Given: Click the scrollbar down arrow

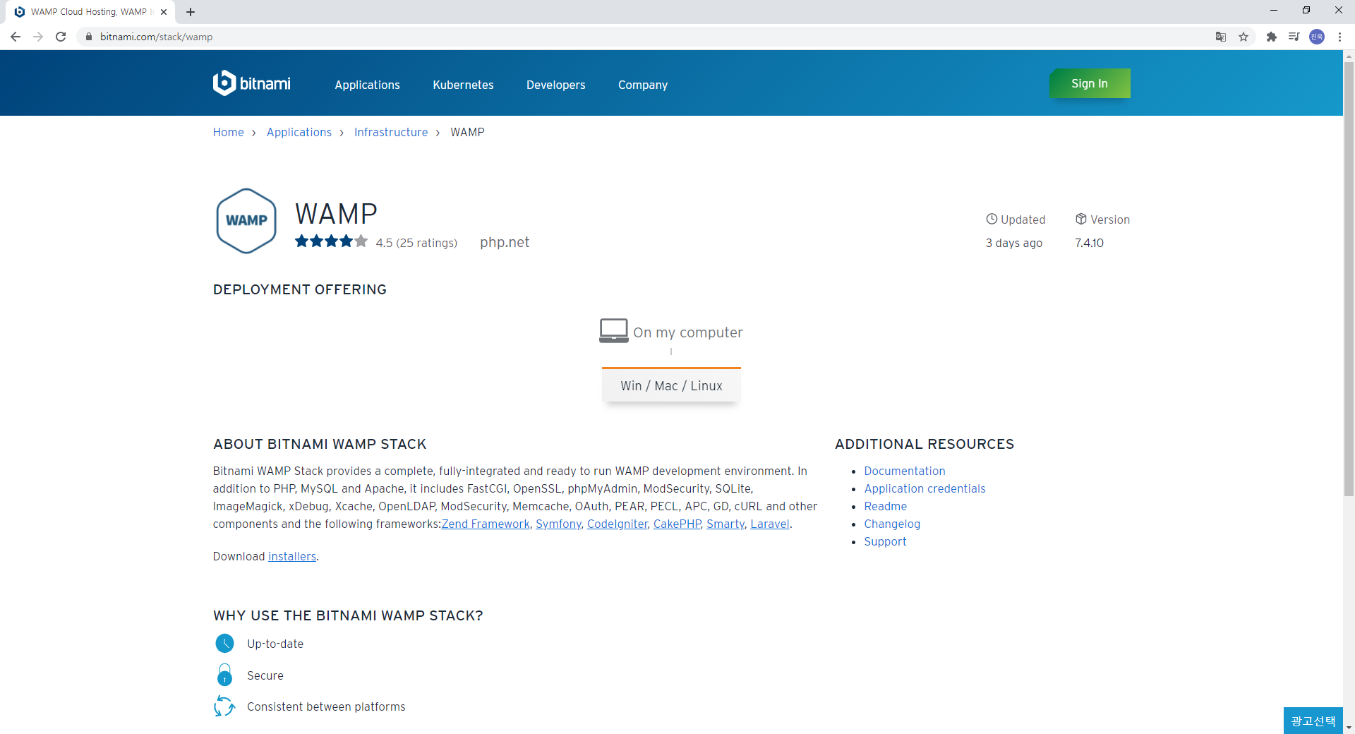Looking at the screenshot, I should coord(1349,727).
